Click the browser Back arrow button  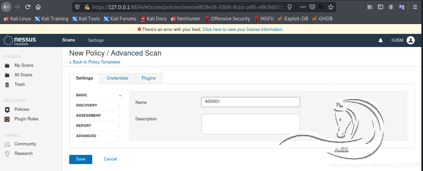point(7,7)
